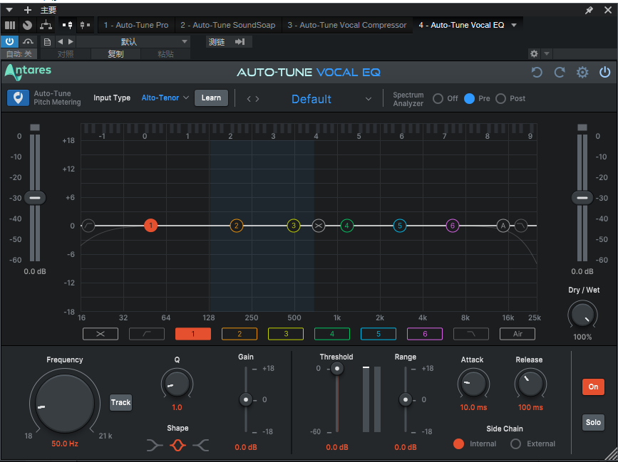This screenshot has height=462, width=618.
Task: Open the host routing editor icon
Action: 46,25
